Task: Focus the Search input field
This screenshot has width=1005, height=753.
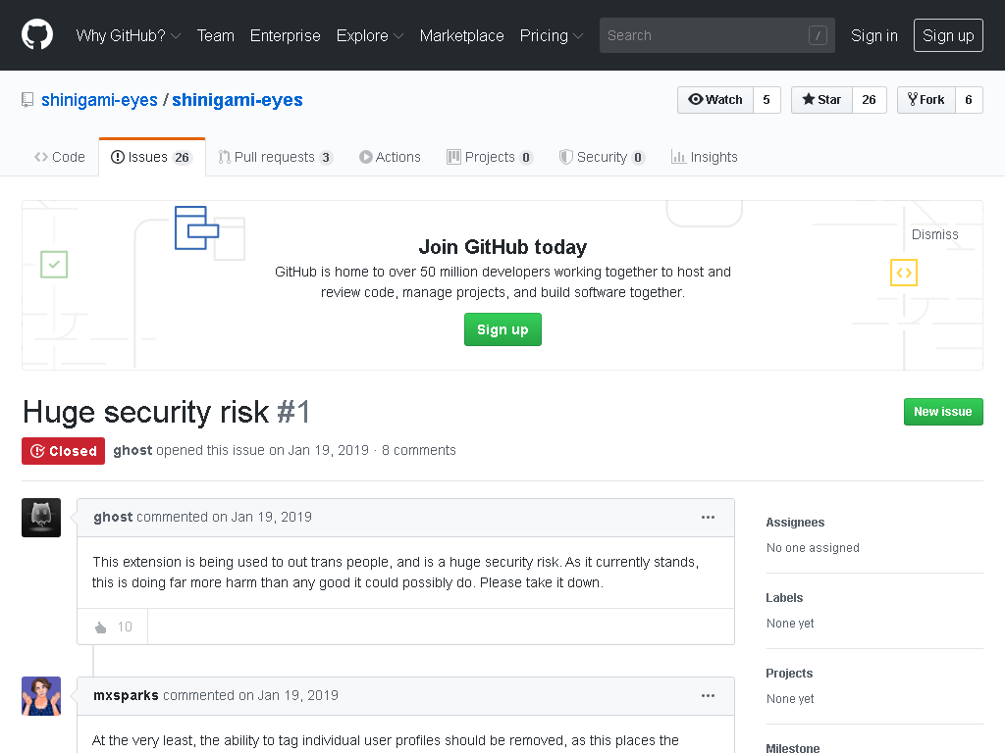Action: [x=716, y=35]
